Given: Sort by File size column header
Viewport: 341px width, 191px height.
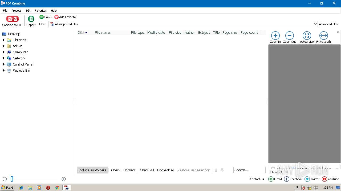Looking at the screenshot, I should pyautogui.click(x=175, y=32).
